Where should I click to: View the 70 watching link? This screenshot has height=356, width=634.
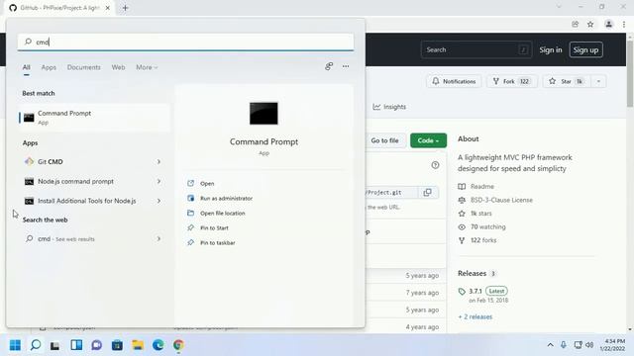pyautogui.click(x=488, y=226)
